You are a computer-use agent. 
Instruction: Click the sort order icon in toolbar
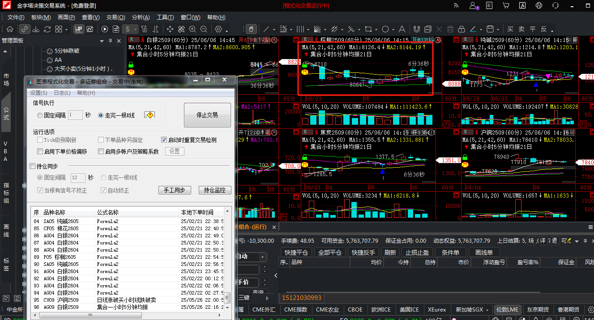click(155, 29)
